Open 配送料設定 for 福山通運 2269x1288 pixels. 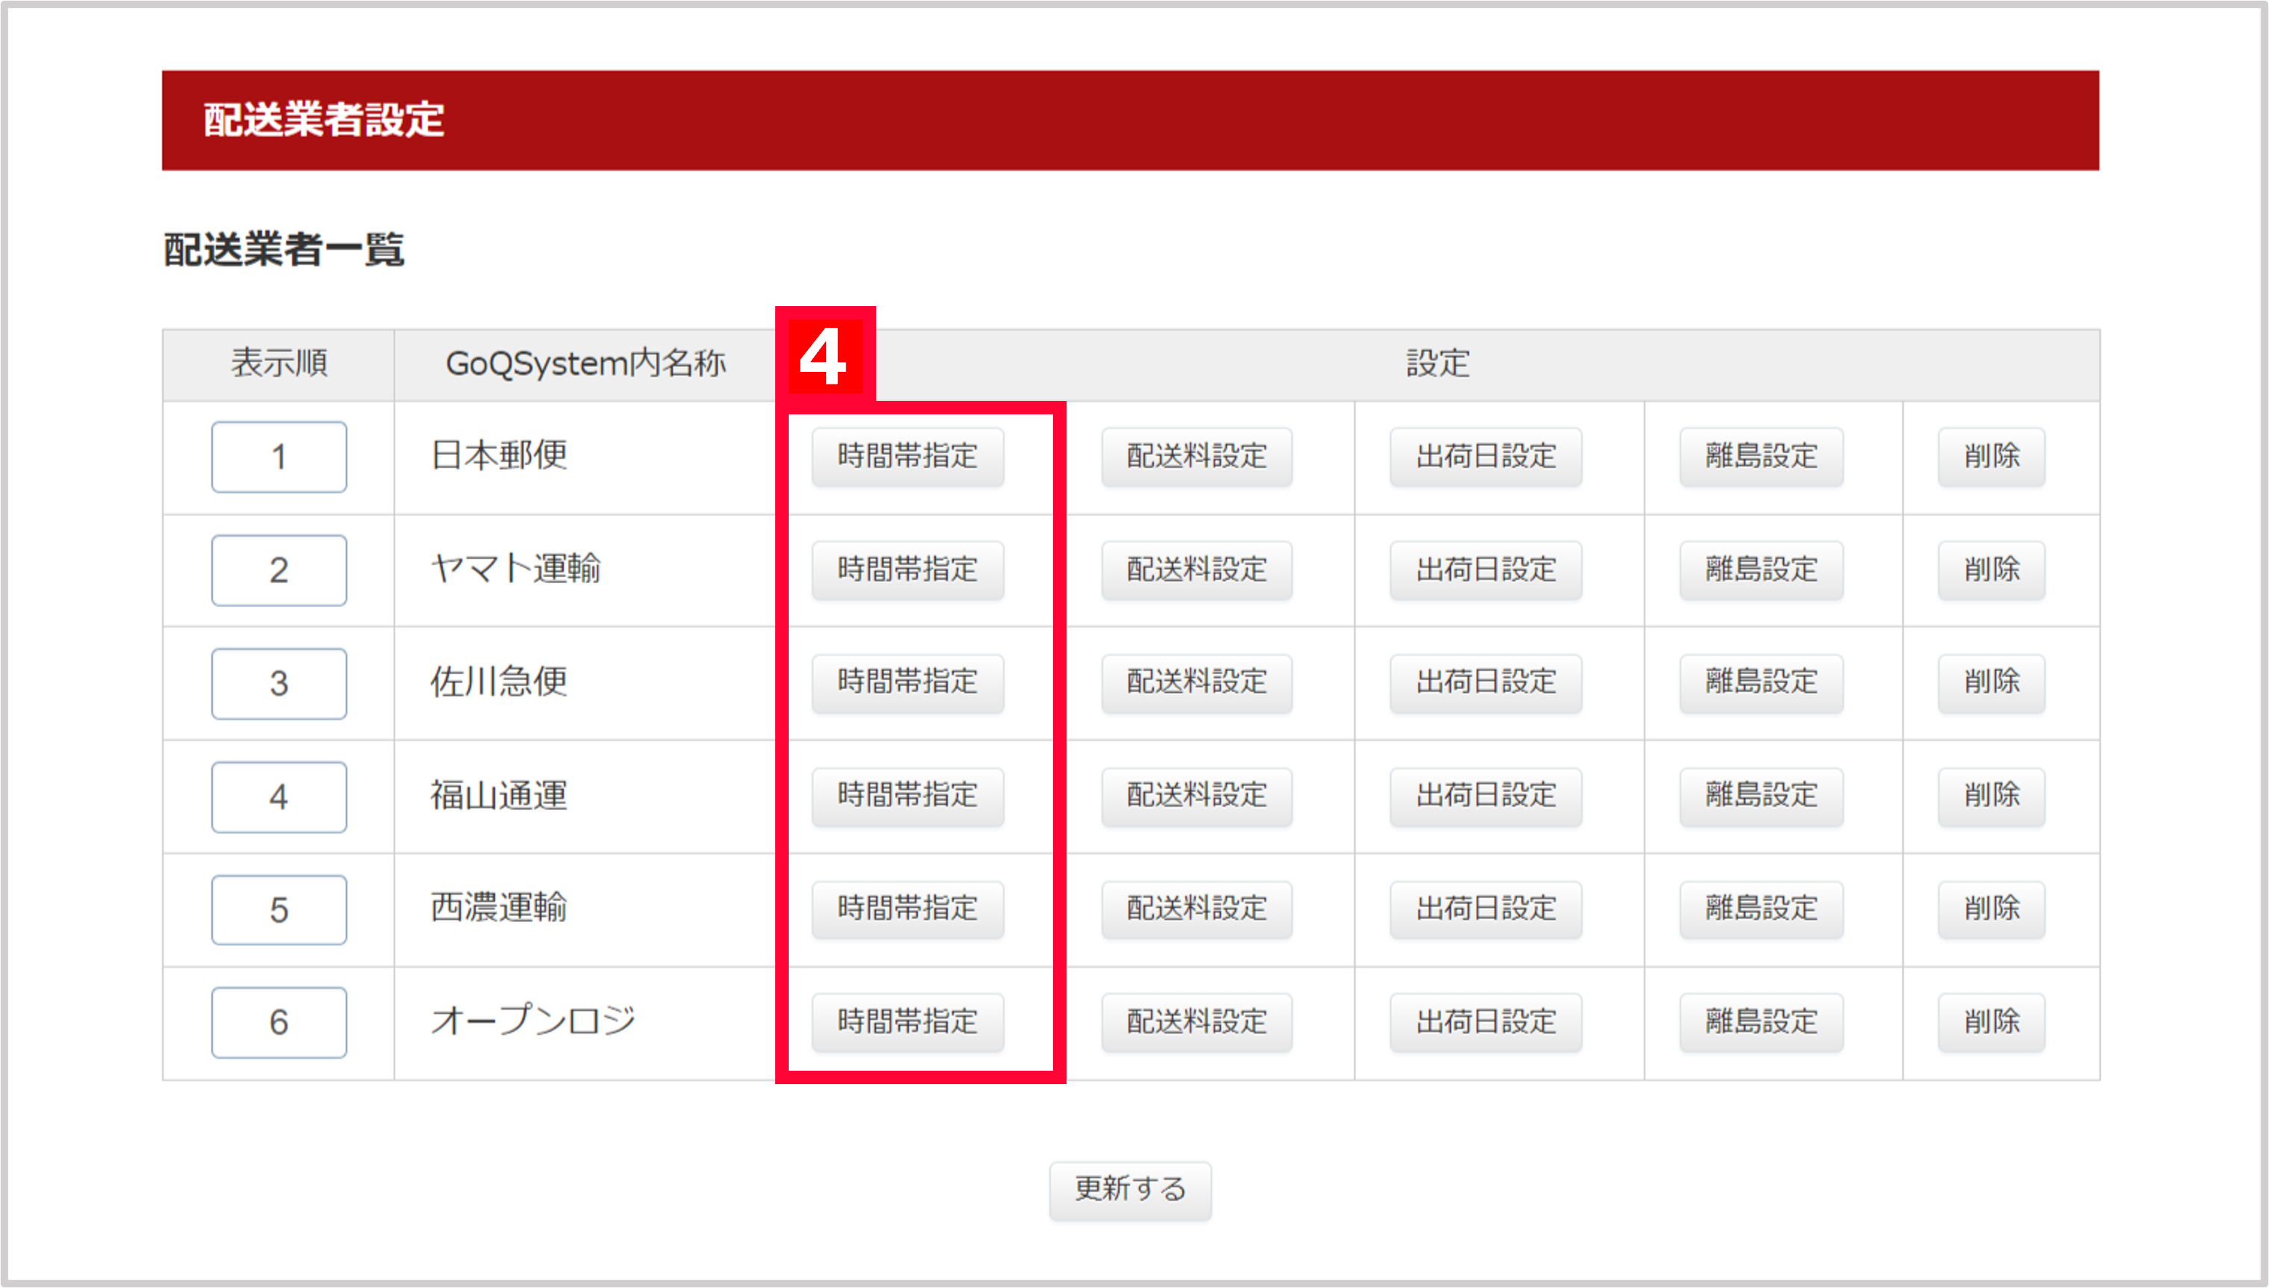(1197, 796)
